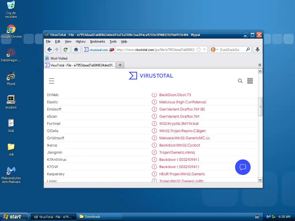Open the DuckDuckGo search engine selector
This screenshot has width=295, height=221.
(214, 49)
